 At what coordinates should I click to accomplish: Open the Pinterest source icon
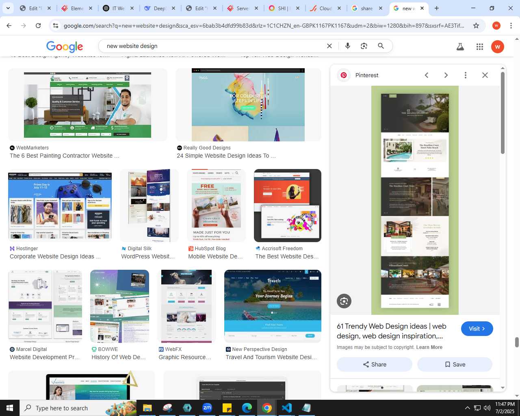pos(344,75)
